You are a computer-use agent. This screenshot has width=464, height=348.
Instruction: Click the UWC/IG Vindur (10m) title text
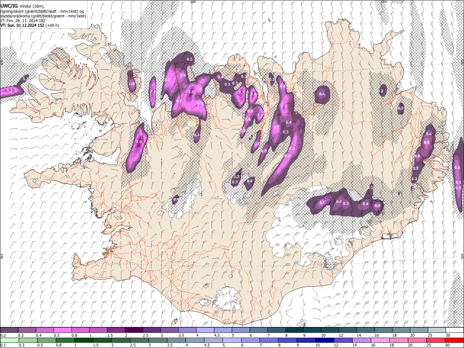[x=22, y=6]
